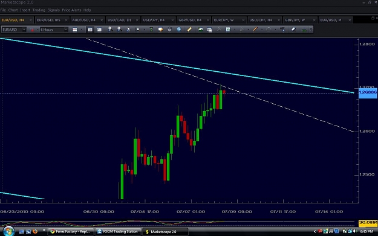Click the zoom out magnifier icon

coord(119,30)
